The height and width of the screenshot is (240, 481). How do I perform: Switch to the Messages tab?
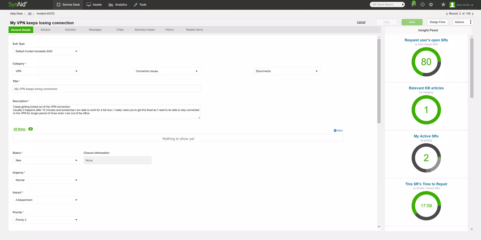click(95, 30)
